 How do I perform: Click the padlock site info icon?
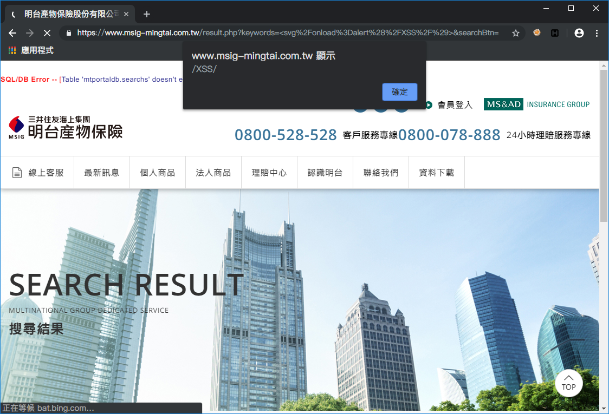coord(69,33)
